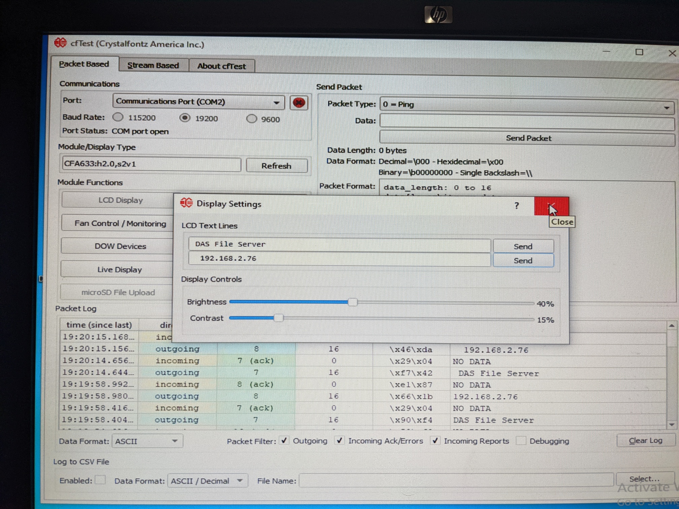Open the Packet Type dropdown
679x509 pixels.
point(527,105)
